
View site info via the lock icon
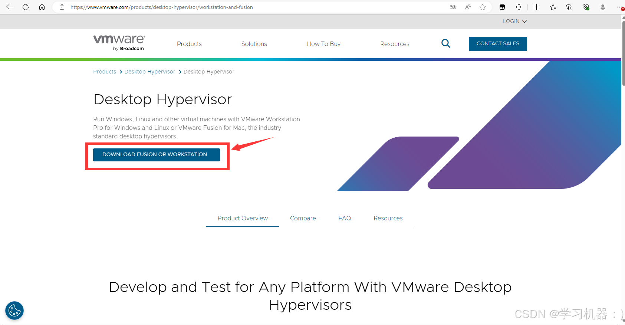62,7
